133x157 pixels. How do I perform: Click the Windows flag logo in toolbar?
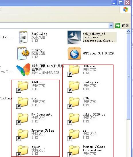tap(126, 10)
